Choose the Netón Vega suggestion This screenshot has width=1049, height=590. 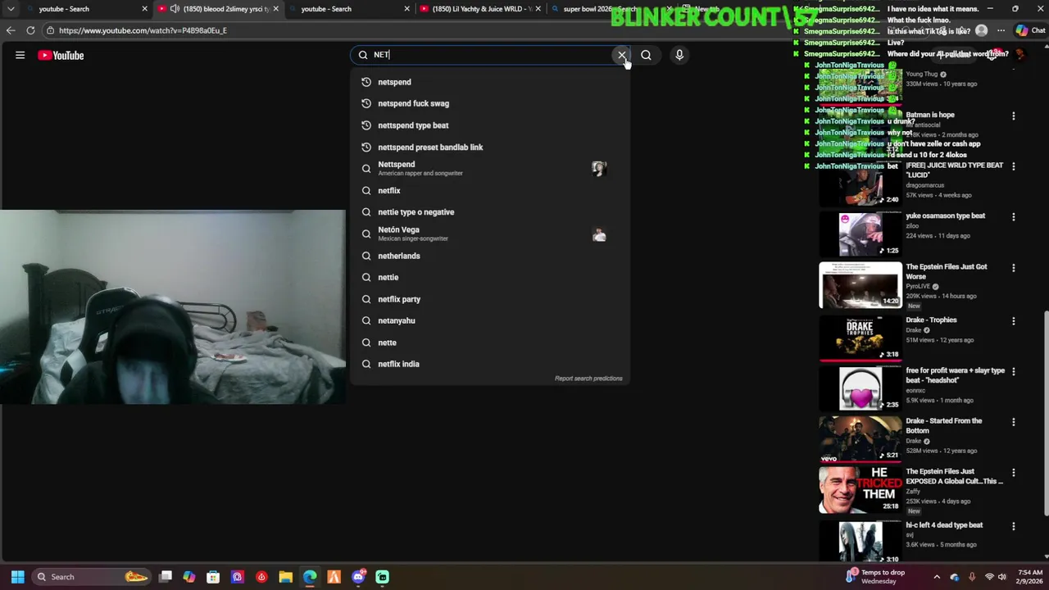click(490, 234)
